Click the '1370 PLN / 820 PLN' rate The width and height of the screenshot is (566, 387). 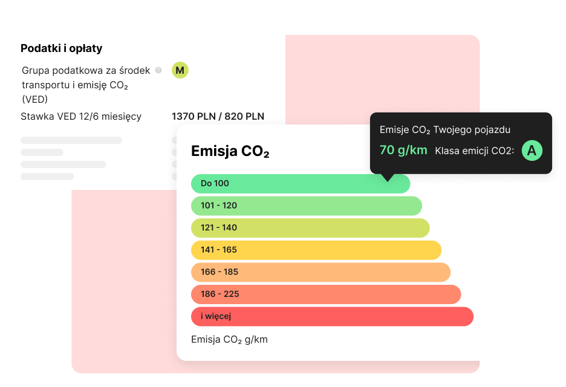pos(218,117)
